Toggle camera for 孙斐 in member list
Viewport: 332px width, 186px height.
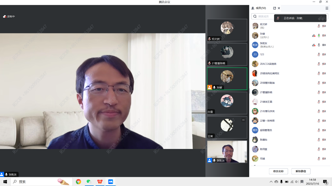[x=324, y=35]
